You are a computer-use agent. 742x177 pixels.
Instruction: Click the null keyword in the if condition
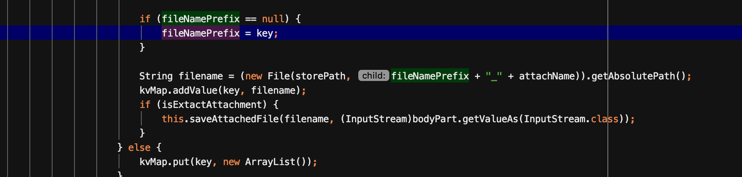pos(273,19)
